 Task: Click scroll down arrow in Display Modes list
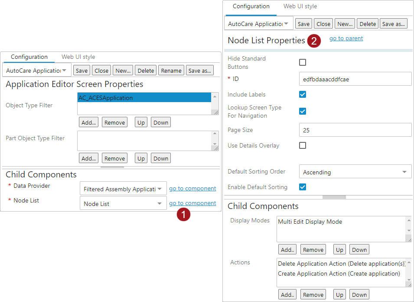tap(409, 230)
